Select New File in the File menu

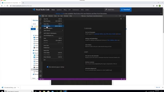click(x=53, y=19)
